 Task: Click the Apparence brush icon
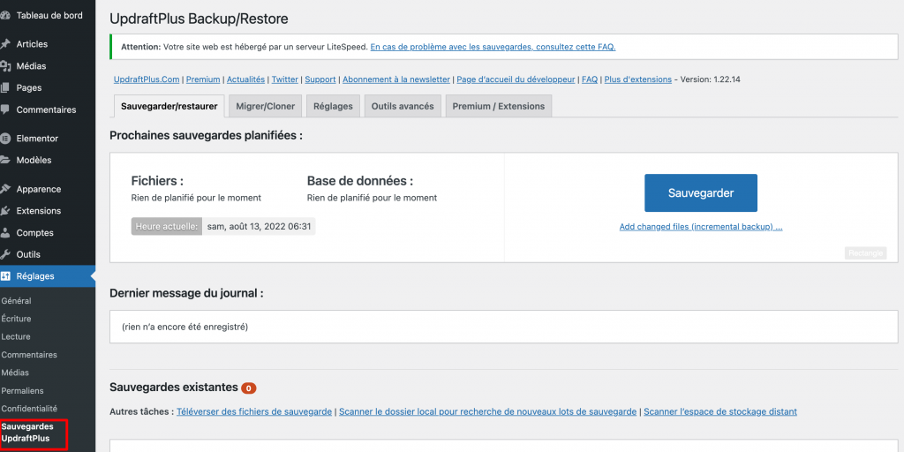coord(5,189)
